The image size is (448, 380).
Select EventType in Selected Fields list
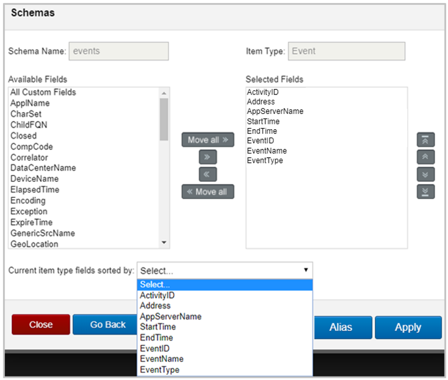click(326, 160)
